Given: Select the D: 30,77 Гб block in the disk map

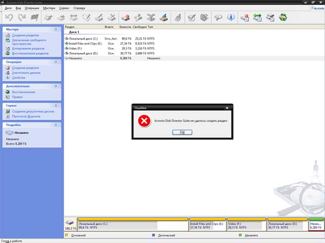Looking at the screenshot, I should [287, 224].
